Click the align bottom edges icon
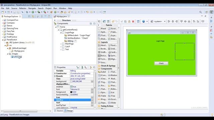 coord(189,21)
